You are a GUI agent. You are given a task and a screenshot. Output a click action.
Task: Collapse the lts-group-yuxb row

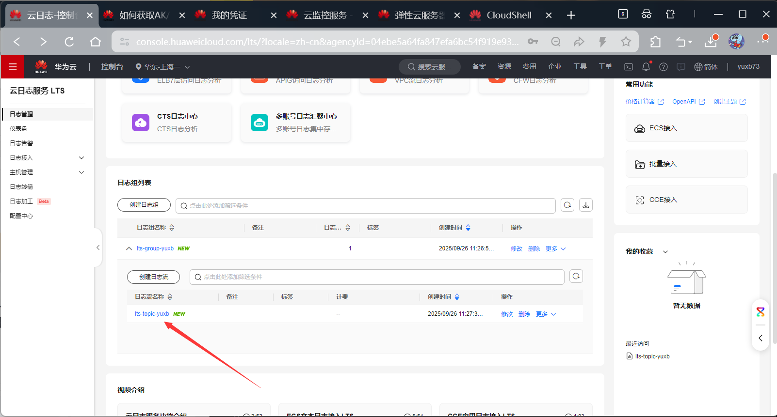pos(129,248)
